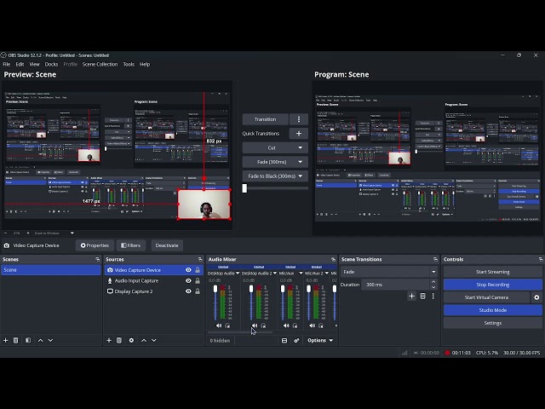Toggle the lock on Audio Input Capture
545x409 pixels.
(198, 280)
